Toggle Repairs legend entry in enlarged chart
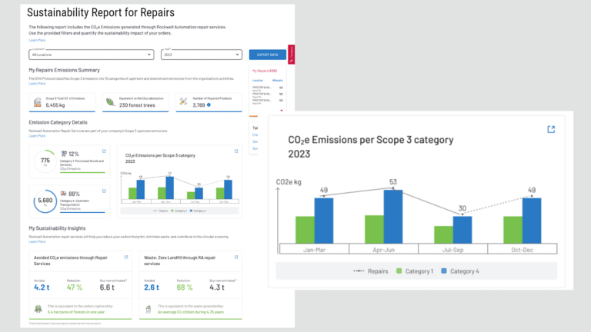The height and width of the screenshot is (332, 591). click(x=370, y=271)
